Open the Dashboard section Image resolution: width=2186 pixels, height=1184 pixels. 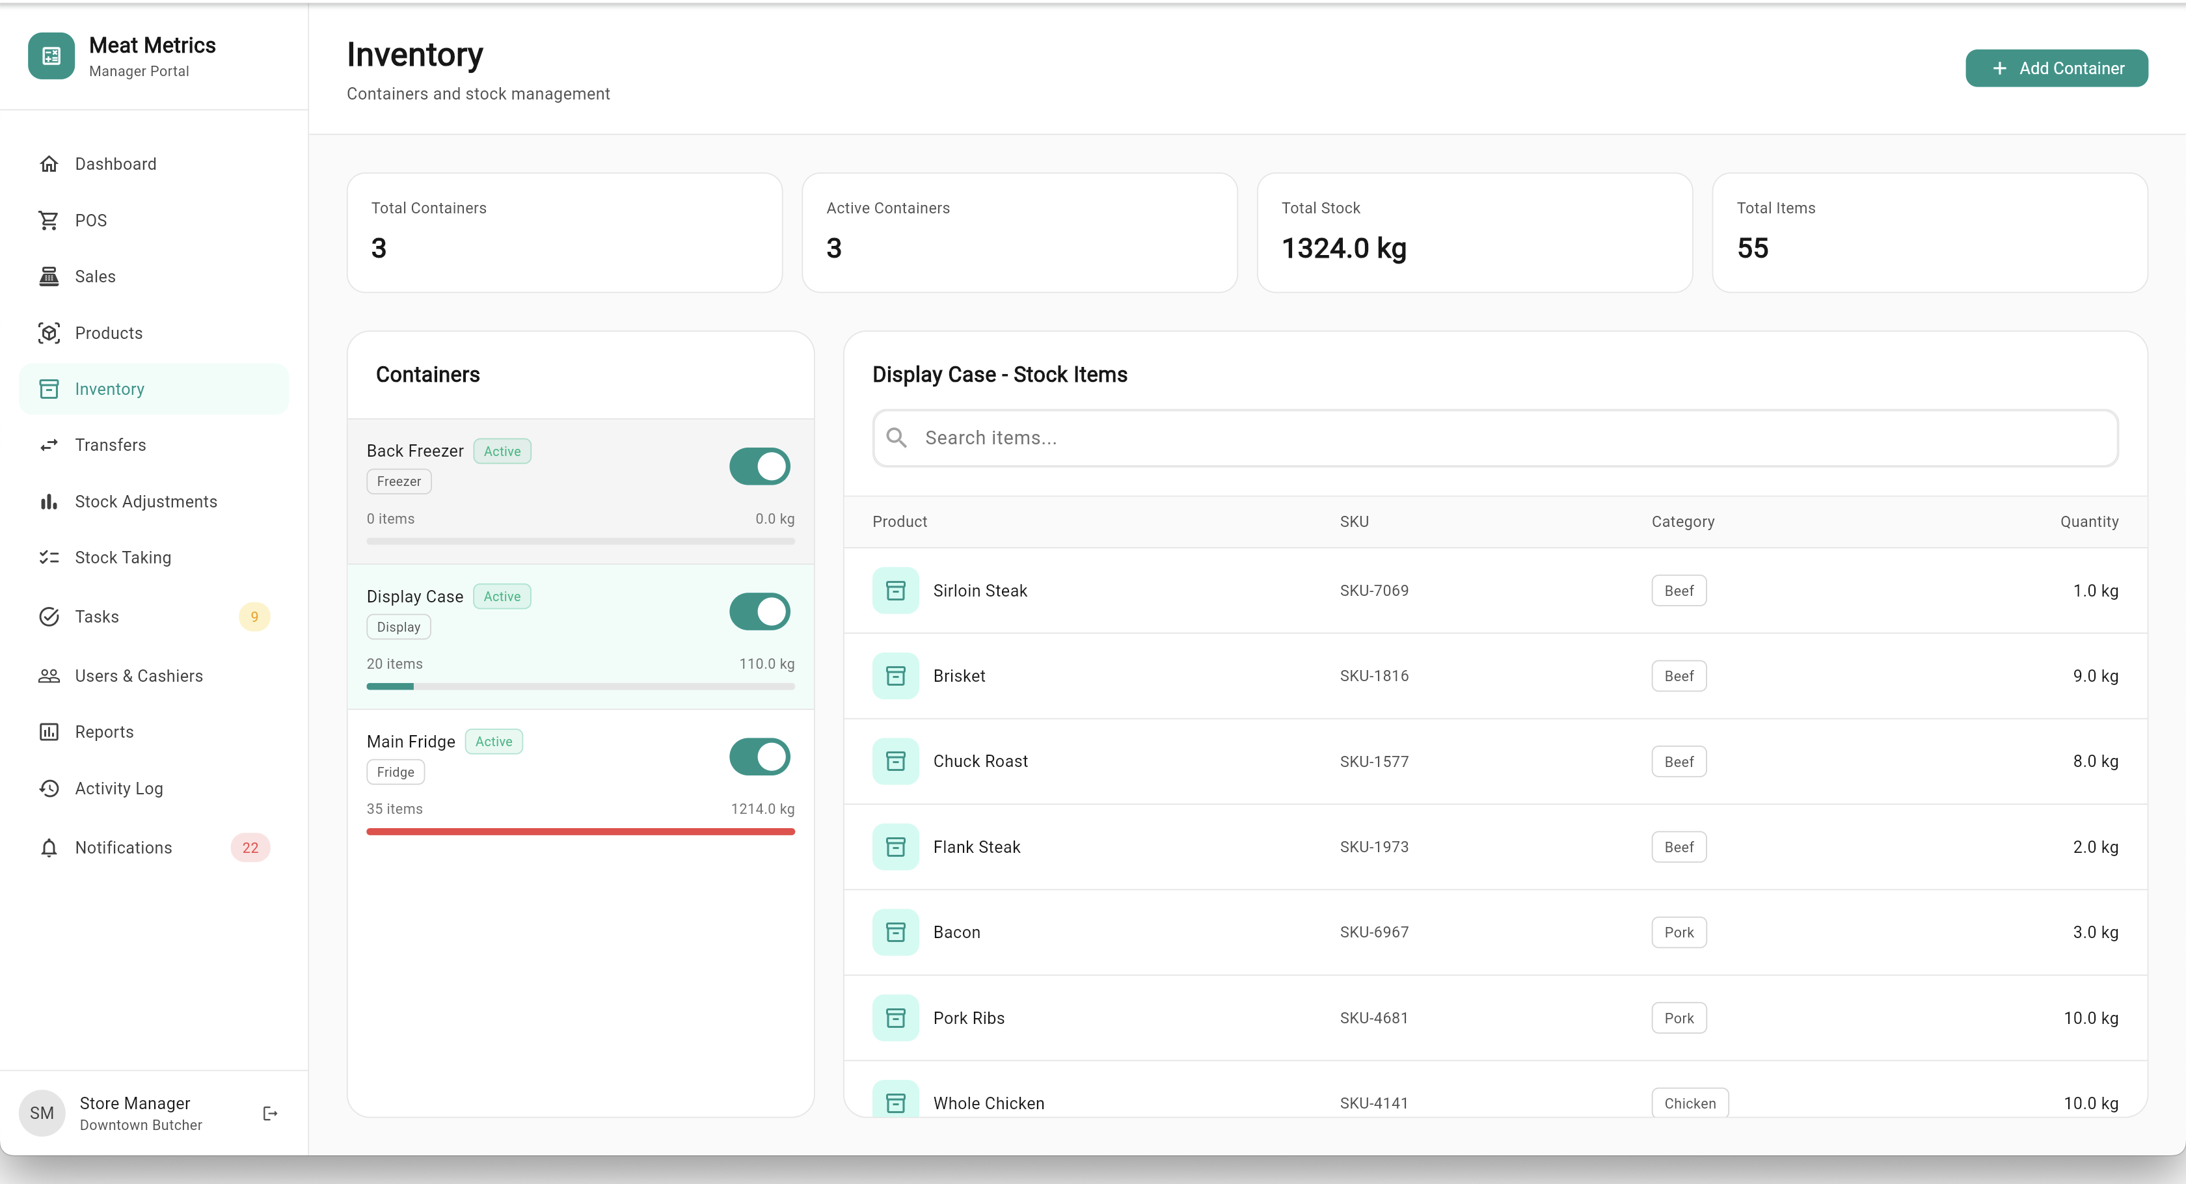click(115, 163)
